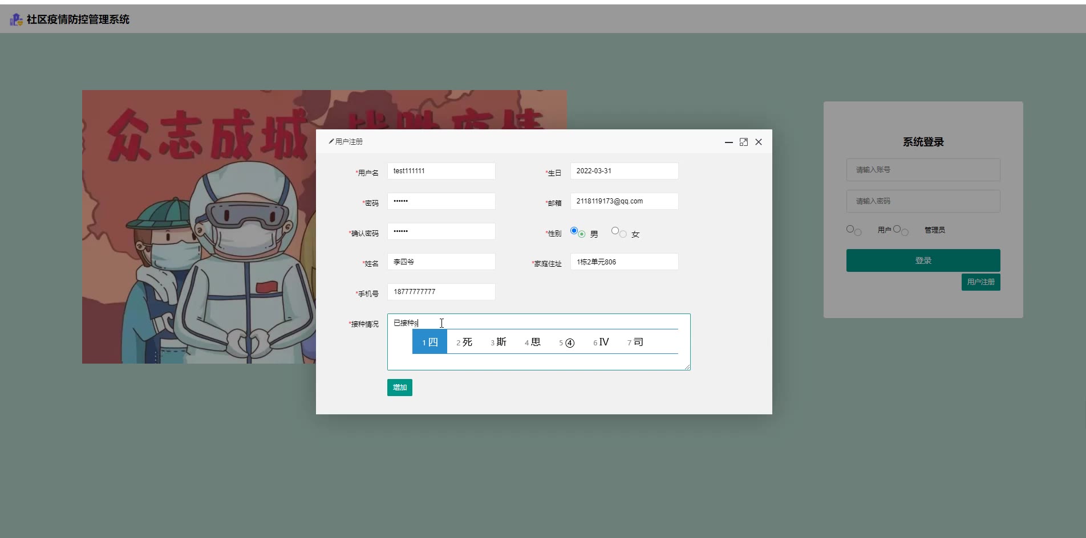This screenshot has height=538, width=1086.
Task: Click the 家庭住址 field label
Action: click(547, 264)
